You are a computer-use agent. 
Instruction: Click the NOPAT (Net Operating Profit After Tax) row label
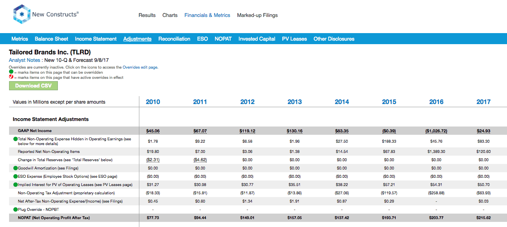(x=54, y=218)
